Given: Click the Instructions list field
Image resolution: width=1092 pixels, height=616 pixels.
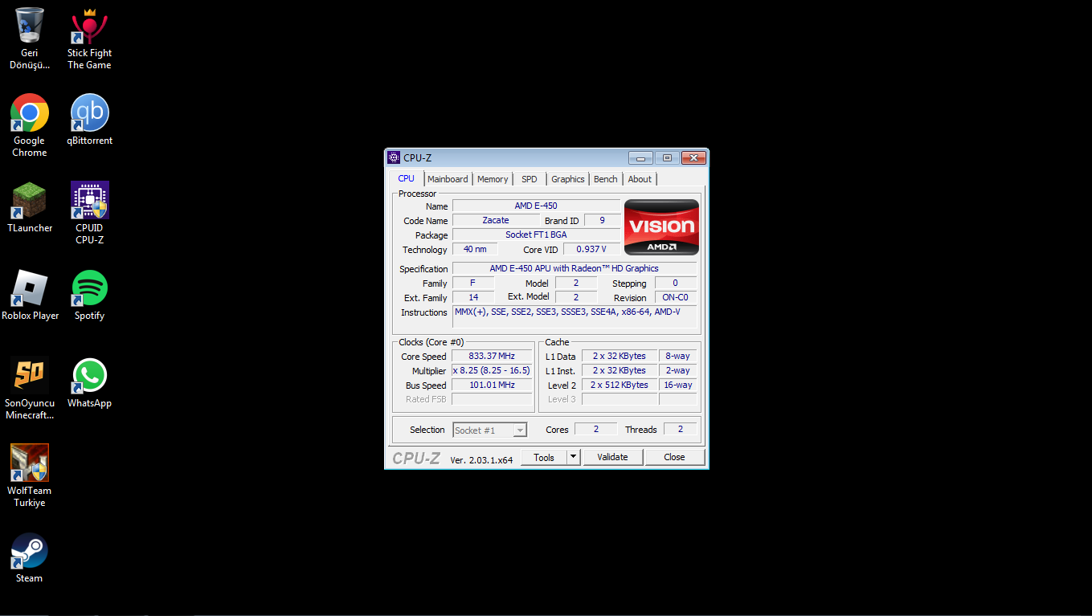Looking at the screenshot, I should (575, 316).
